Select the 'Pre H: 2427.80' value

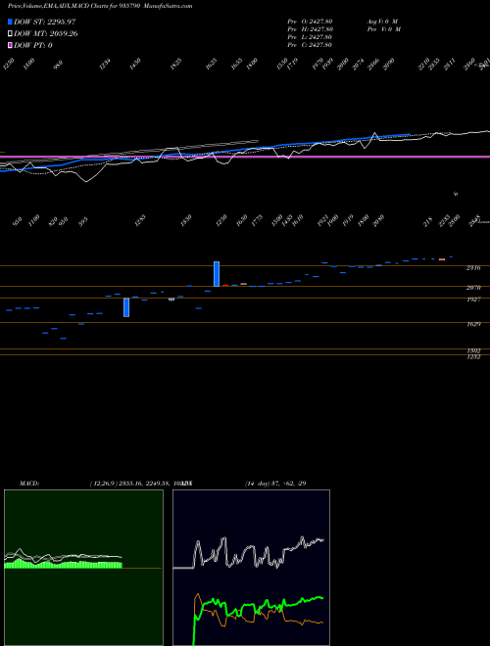click(310, 29)
